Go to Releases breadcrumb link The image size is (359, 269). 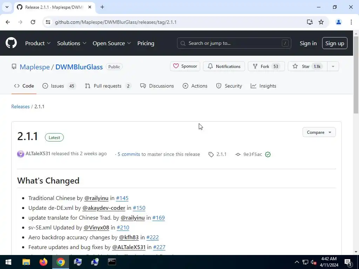click(x=20, y=106)
